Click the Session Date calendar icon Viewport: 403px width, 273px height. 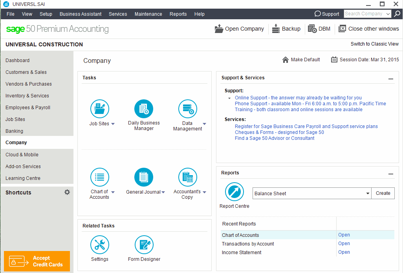pos(334,60)
